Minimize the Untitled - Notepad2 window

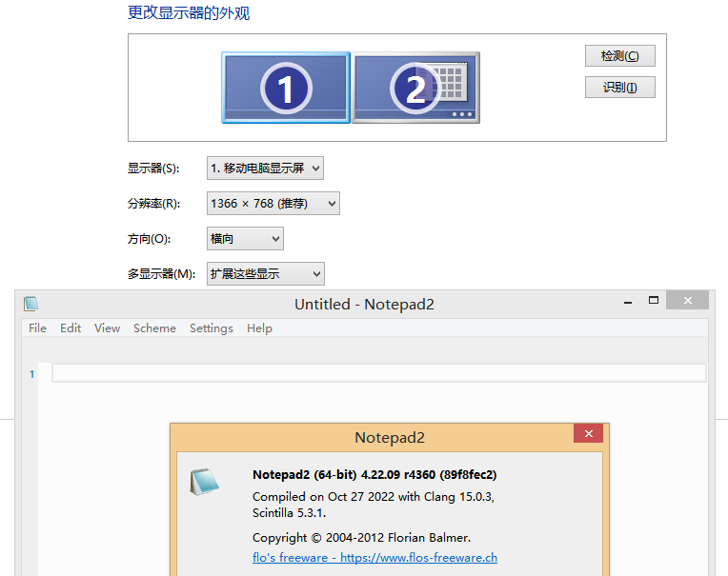point(628,302)
